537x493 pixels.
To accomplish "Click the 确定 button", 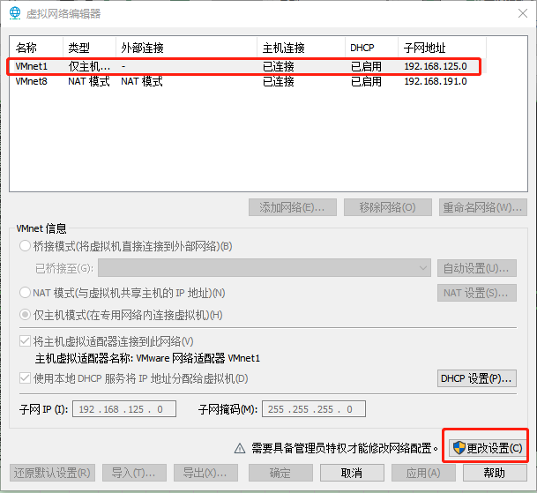I will [280, 473].
